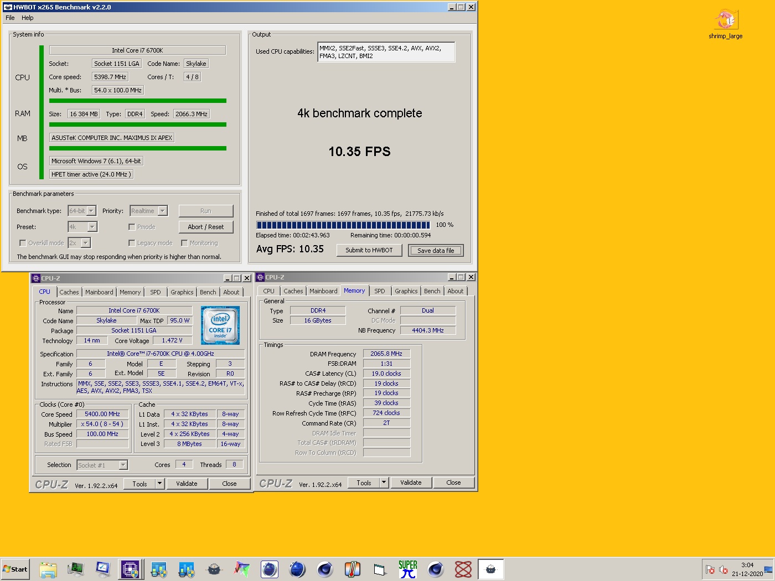This screenshot has width=775, height=581.
Task: Open Action Center flag in system tray
Action: [x=710, y=569]
